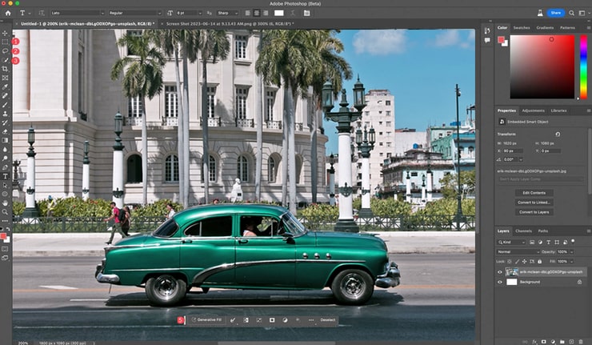Hide the Background layer with eye icon
The width and height of the screenshot is (592, 345).
tap(500, 282)
